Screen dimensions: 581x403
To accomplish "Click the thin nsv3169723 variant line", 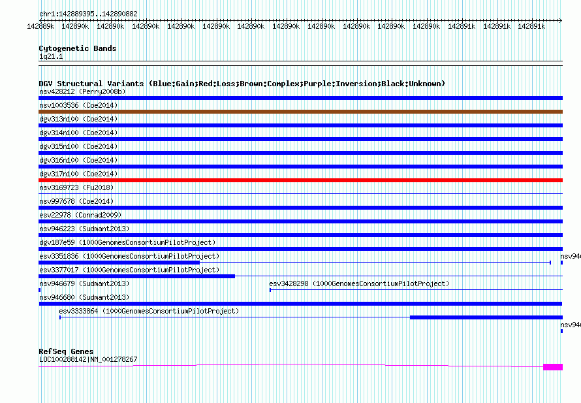I will (x=300, y=193).
